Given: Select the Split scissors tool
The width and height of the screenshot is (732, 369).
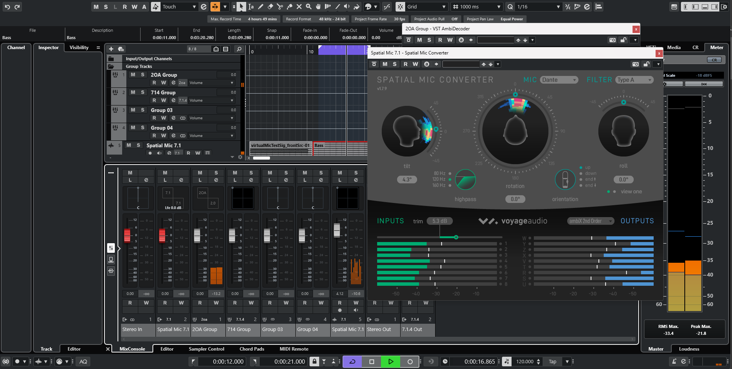Looking at the screenshot, I should click(x=281, y=7).
